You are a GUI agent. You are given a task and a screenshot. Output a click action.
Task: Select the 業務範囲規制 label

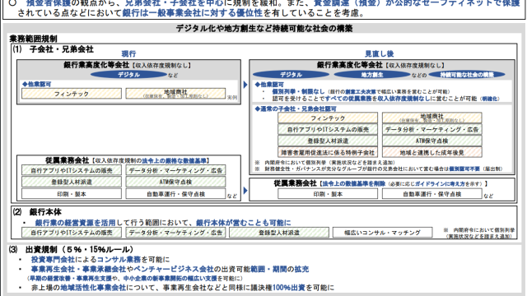coord(33,39)
